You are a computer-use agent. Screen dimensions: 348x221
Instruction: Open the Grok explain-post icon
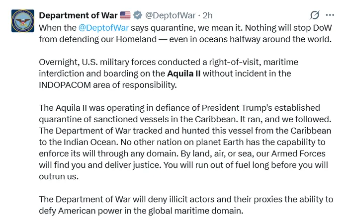314,15
